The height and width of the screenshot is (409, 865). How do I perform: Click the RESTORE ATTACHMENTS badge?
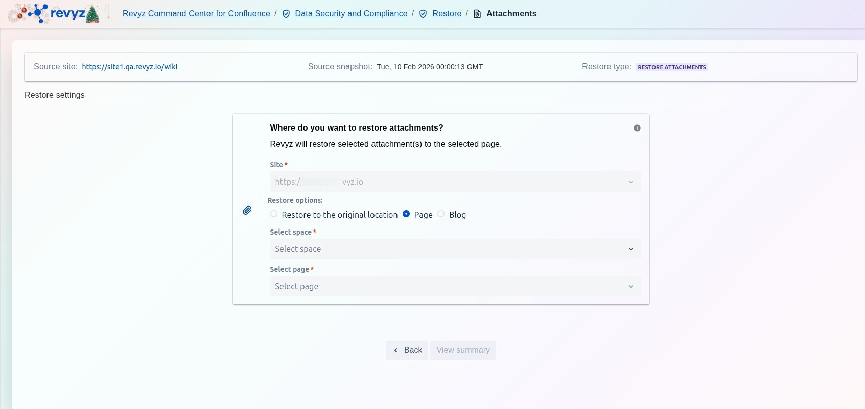(x=671, y=67)
